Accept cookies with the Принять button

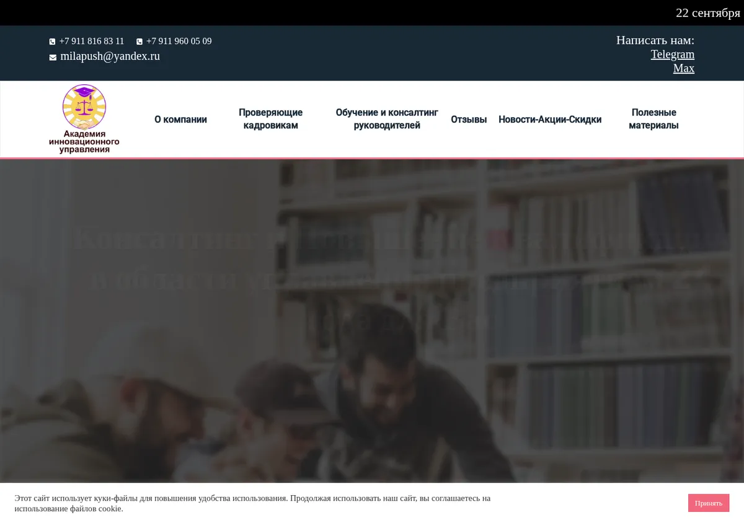pos(709,503)
